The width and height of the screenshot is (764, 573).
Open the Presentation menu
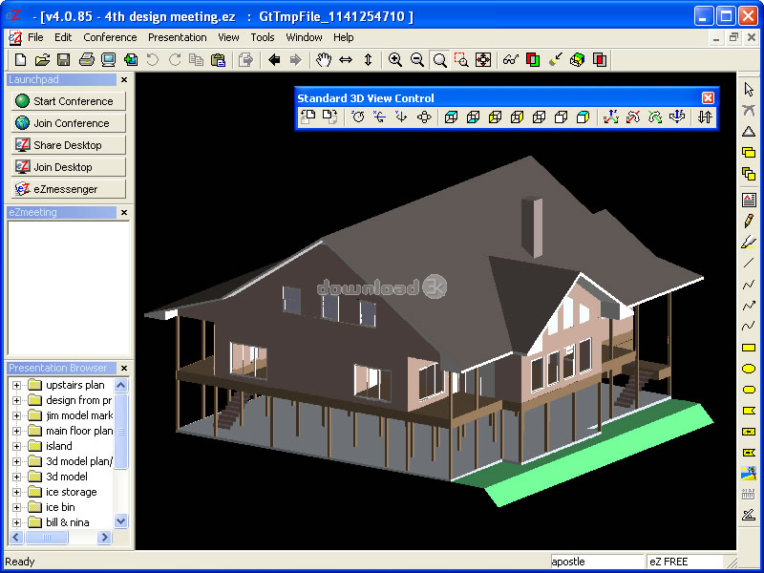pyautogui.click(x=177, y=37)
